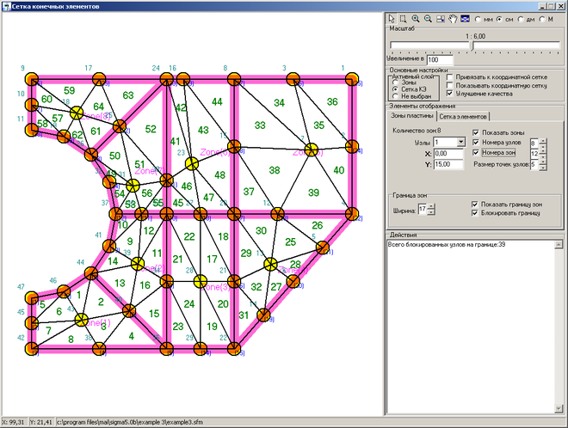Toggle 'Показывать координатную сетку' checkbox
Image resolution: width=568 pixels, height=428 pixels.
448,86
